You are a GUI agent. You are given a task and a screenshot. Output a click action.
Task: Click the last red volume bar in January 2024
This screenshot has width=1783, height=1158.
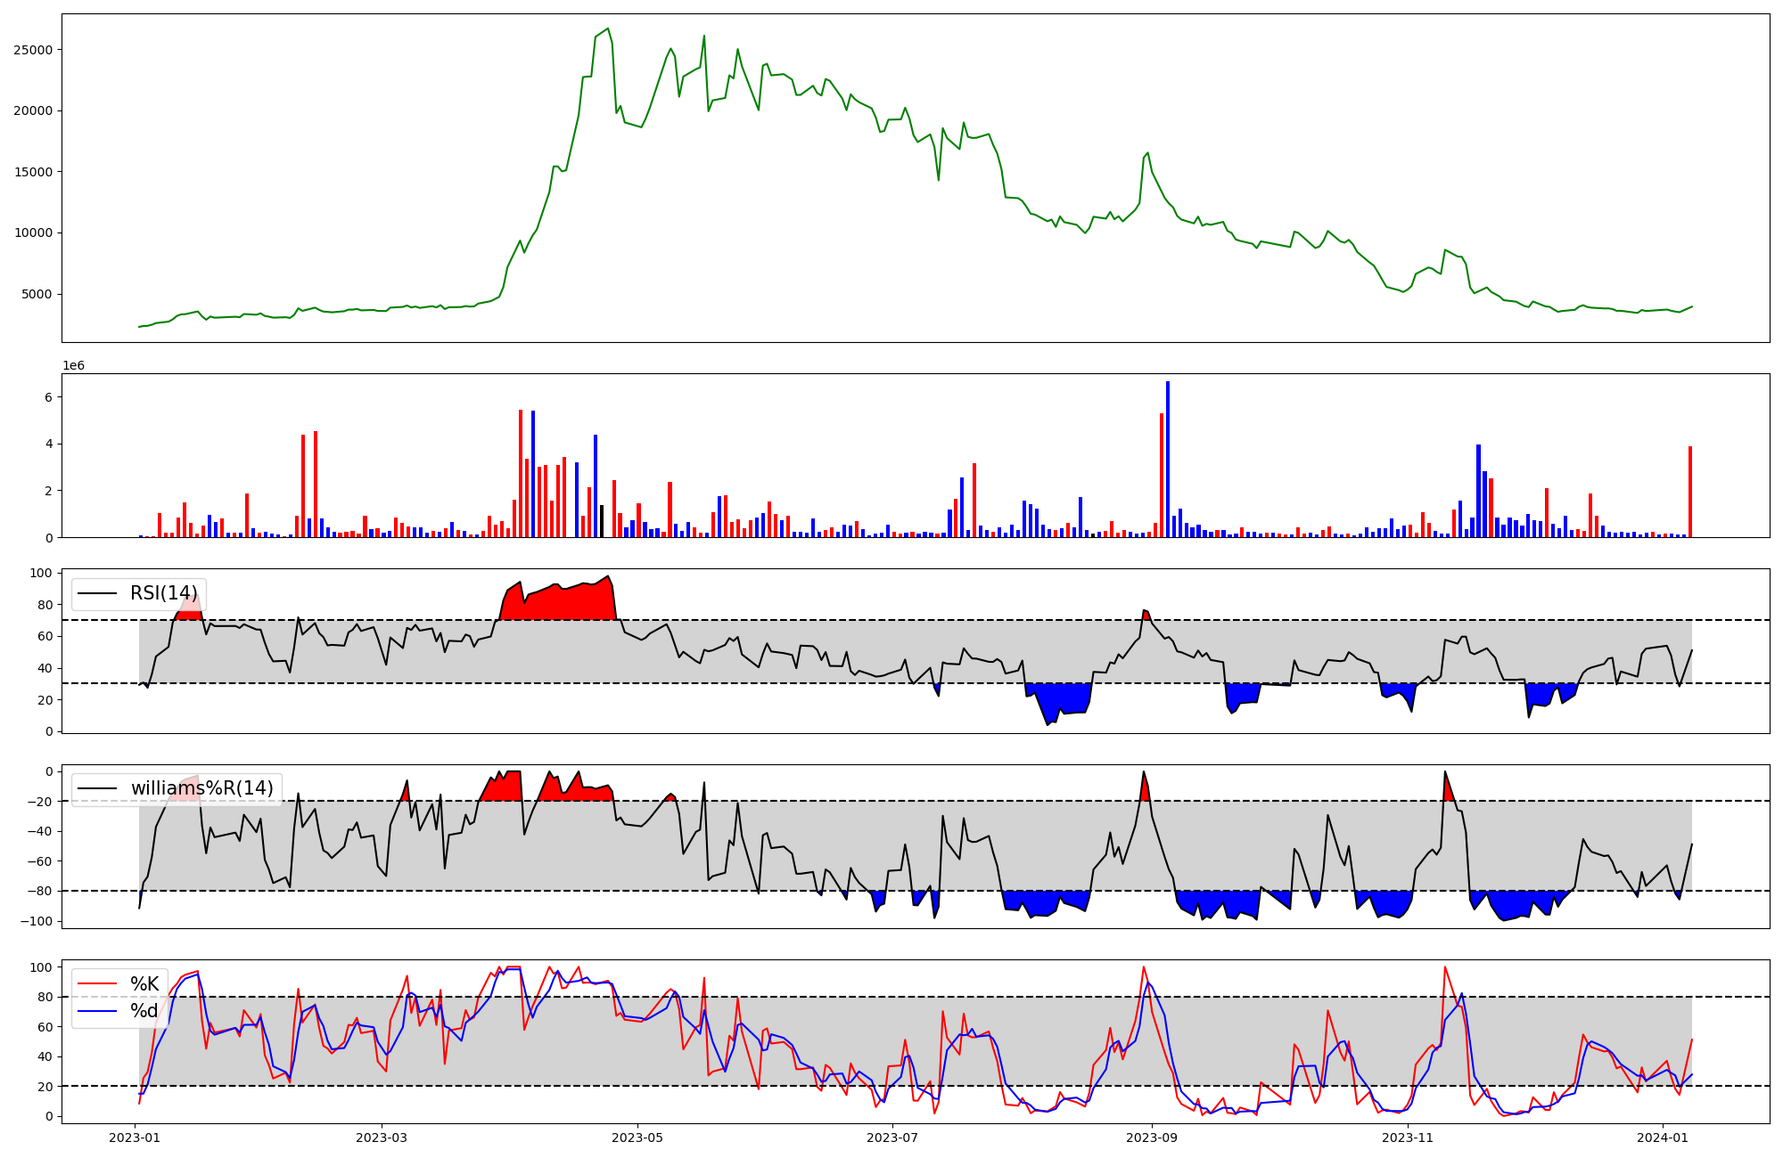pos(1689,493)
